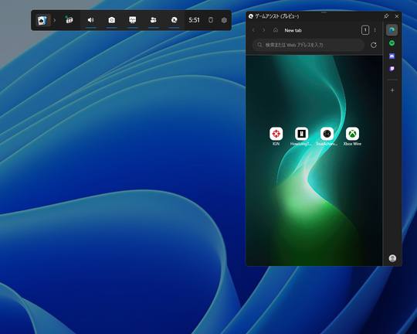Open the IGN shortcut tile
The height and width of the screenshot is (334, 417).
click(x=276, y=136)
